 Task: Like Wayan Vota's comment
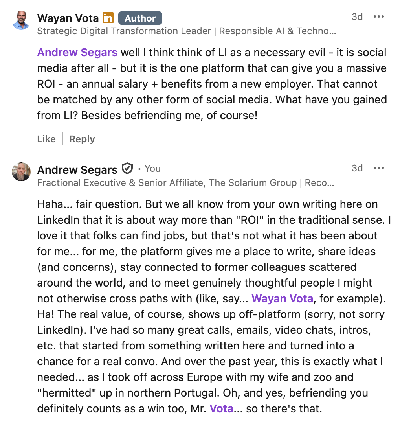pos(46,139)
